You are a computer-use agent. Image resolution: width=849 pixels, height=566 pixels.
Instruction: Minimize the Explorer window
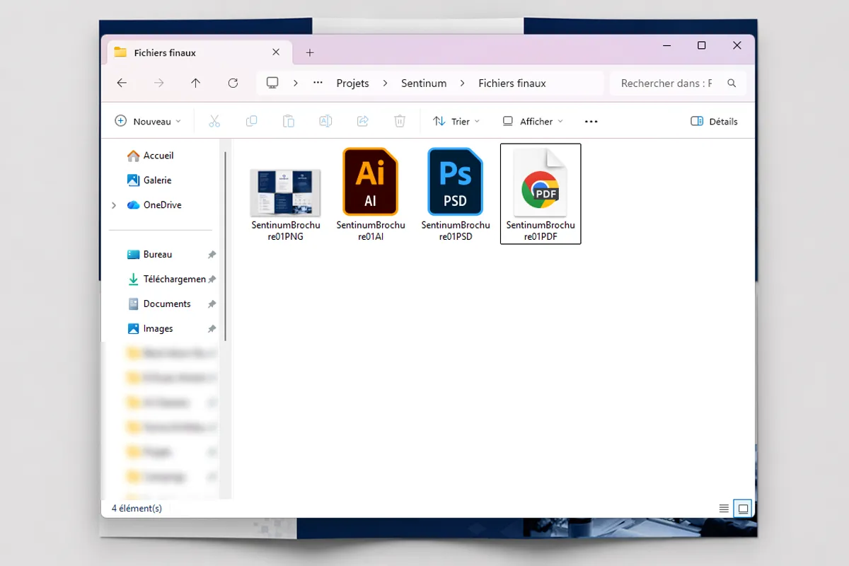pos(666,45)
